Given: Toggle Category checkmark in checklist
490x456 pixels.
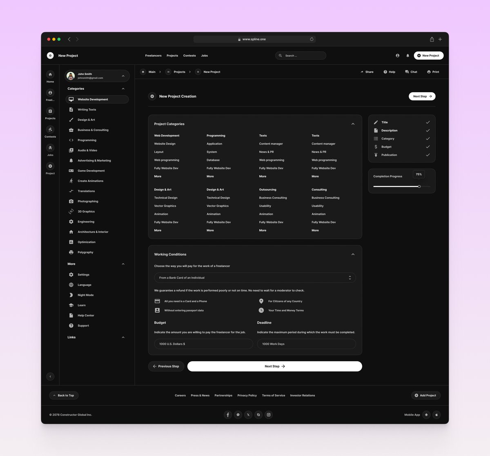Looking at the screenshot, I should tap(428, 139).
